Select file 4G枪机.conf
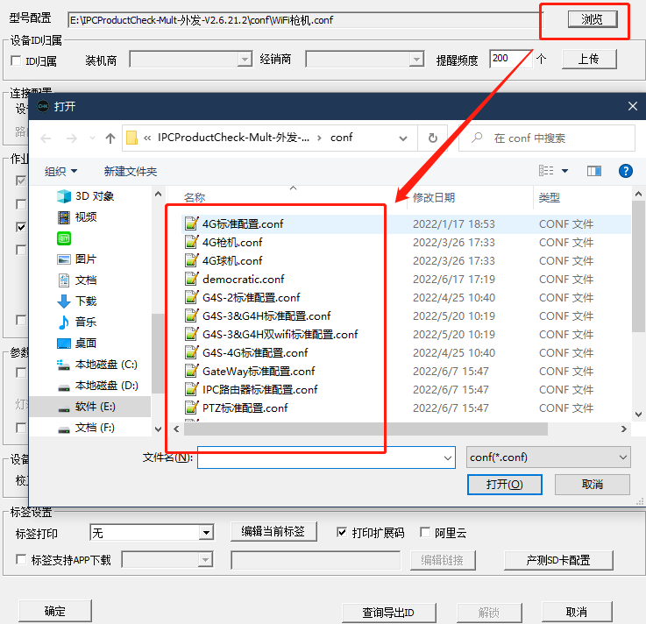The height and width of the screenshot is (624, 646). coord(232,242)
